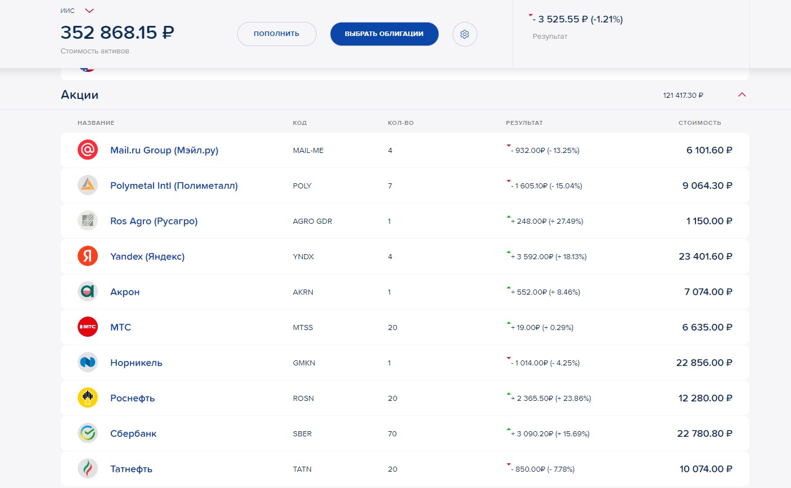
Task: Click Polymetal result -1 605.10₽ (-15.04%)
Action: (546, 186)
